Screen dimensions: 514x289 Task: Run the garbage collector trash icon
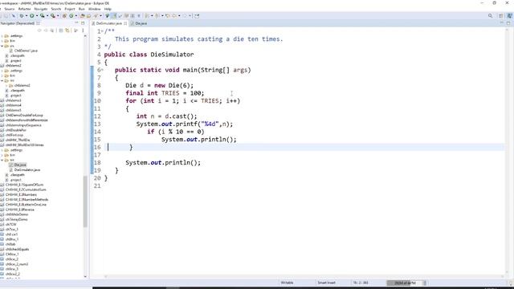425,283
